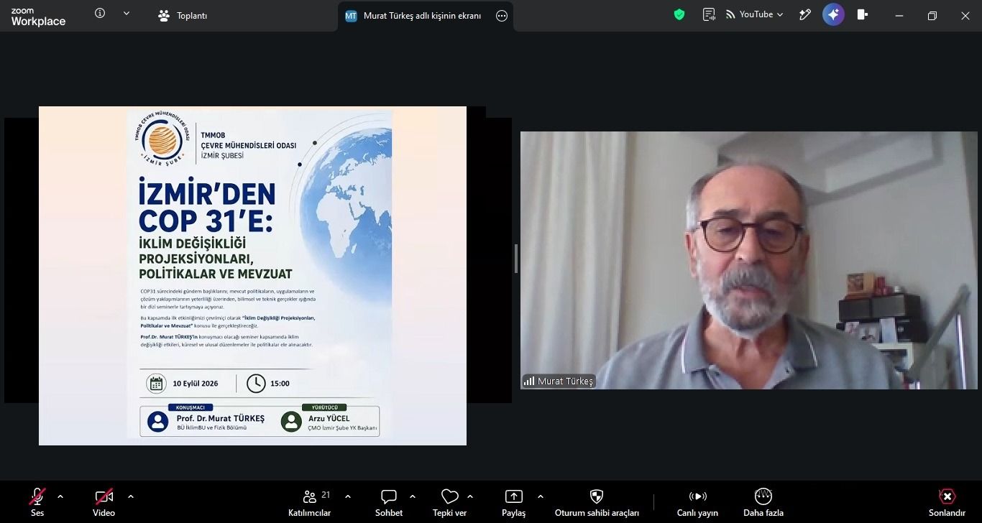The width and height of the screenshot is (982, 523).
Task: Click the clock icon on the poster
Action: tap(256, 384)
